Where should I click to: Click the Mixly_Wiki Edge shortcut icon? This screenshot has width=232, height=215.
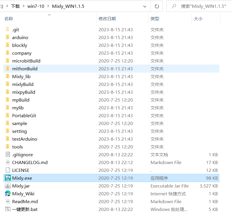click(8, 194)
